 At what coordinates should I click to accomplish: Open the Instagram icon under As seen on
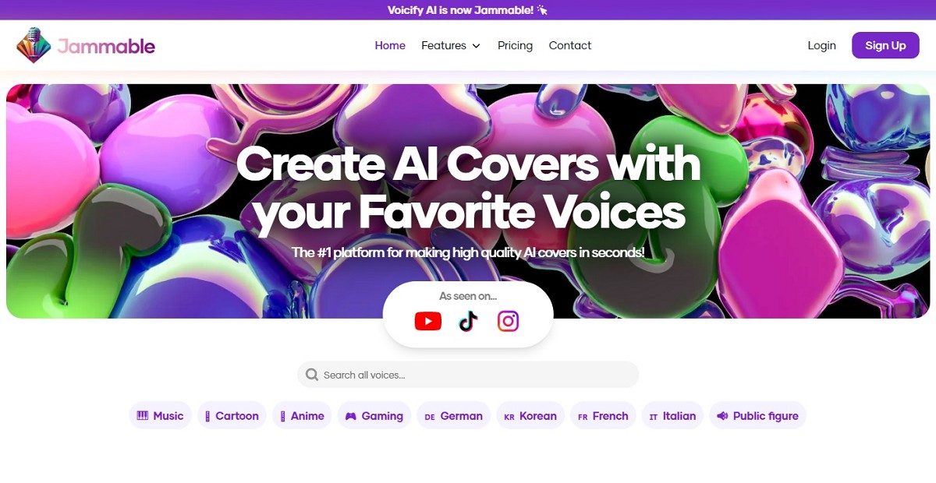click(508, 321)
